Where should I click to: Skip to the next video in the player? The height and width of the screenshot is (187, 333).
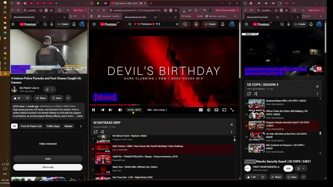(x=110, y=110)
